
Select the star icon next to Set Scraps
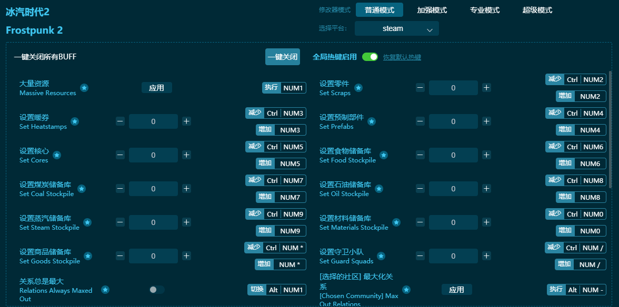click(x=359, y=87)
